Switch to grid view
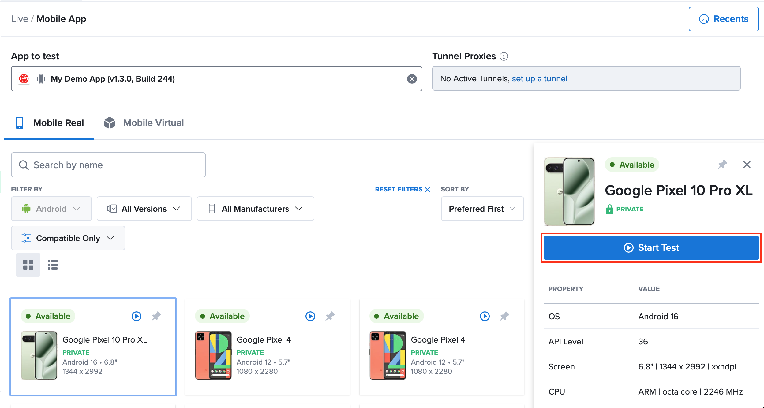Screen dimensions: 764x408 click(x=28, y=265)
